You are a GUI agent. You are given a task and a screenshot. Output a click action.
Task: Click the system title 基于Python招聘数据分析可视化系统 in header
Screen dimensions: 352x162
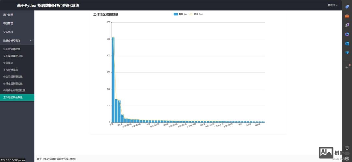(x=48, y=6)
